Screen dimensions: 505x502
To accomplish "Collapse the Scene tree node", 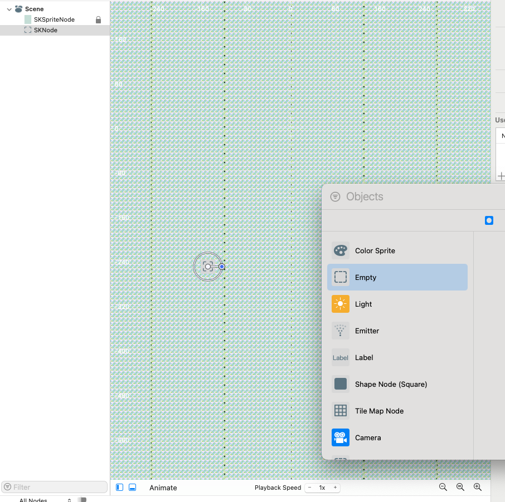I will pos(9,9).
